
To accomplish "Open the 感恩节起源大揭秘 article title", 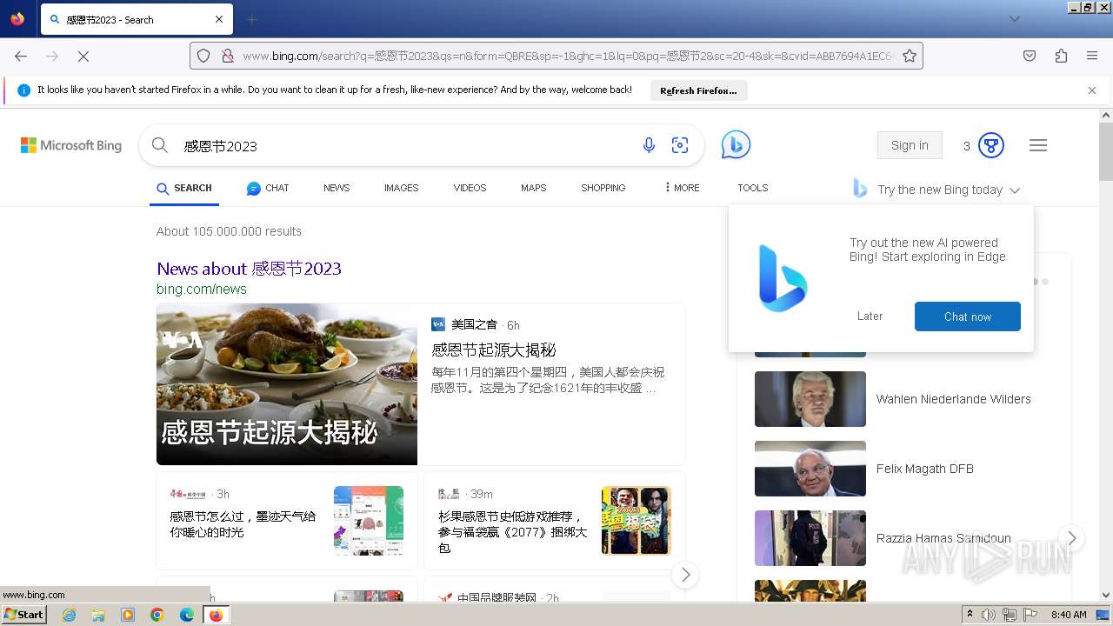I will click(x=493, y=350).
